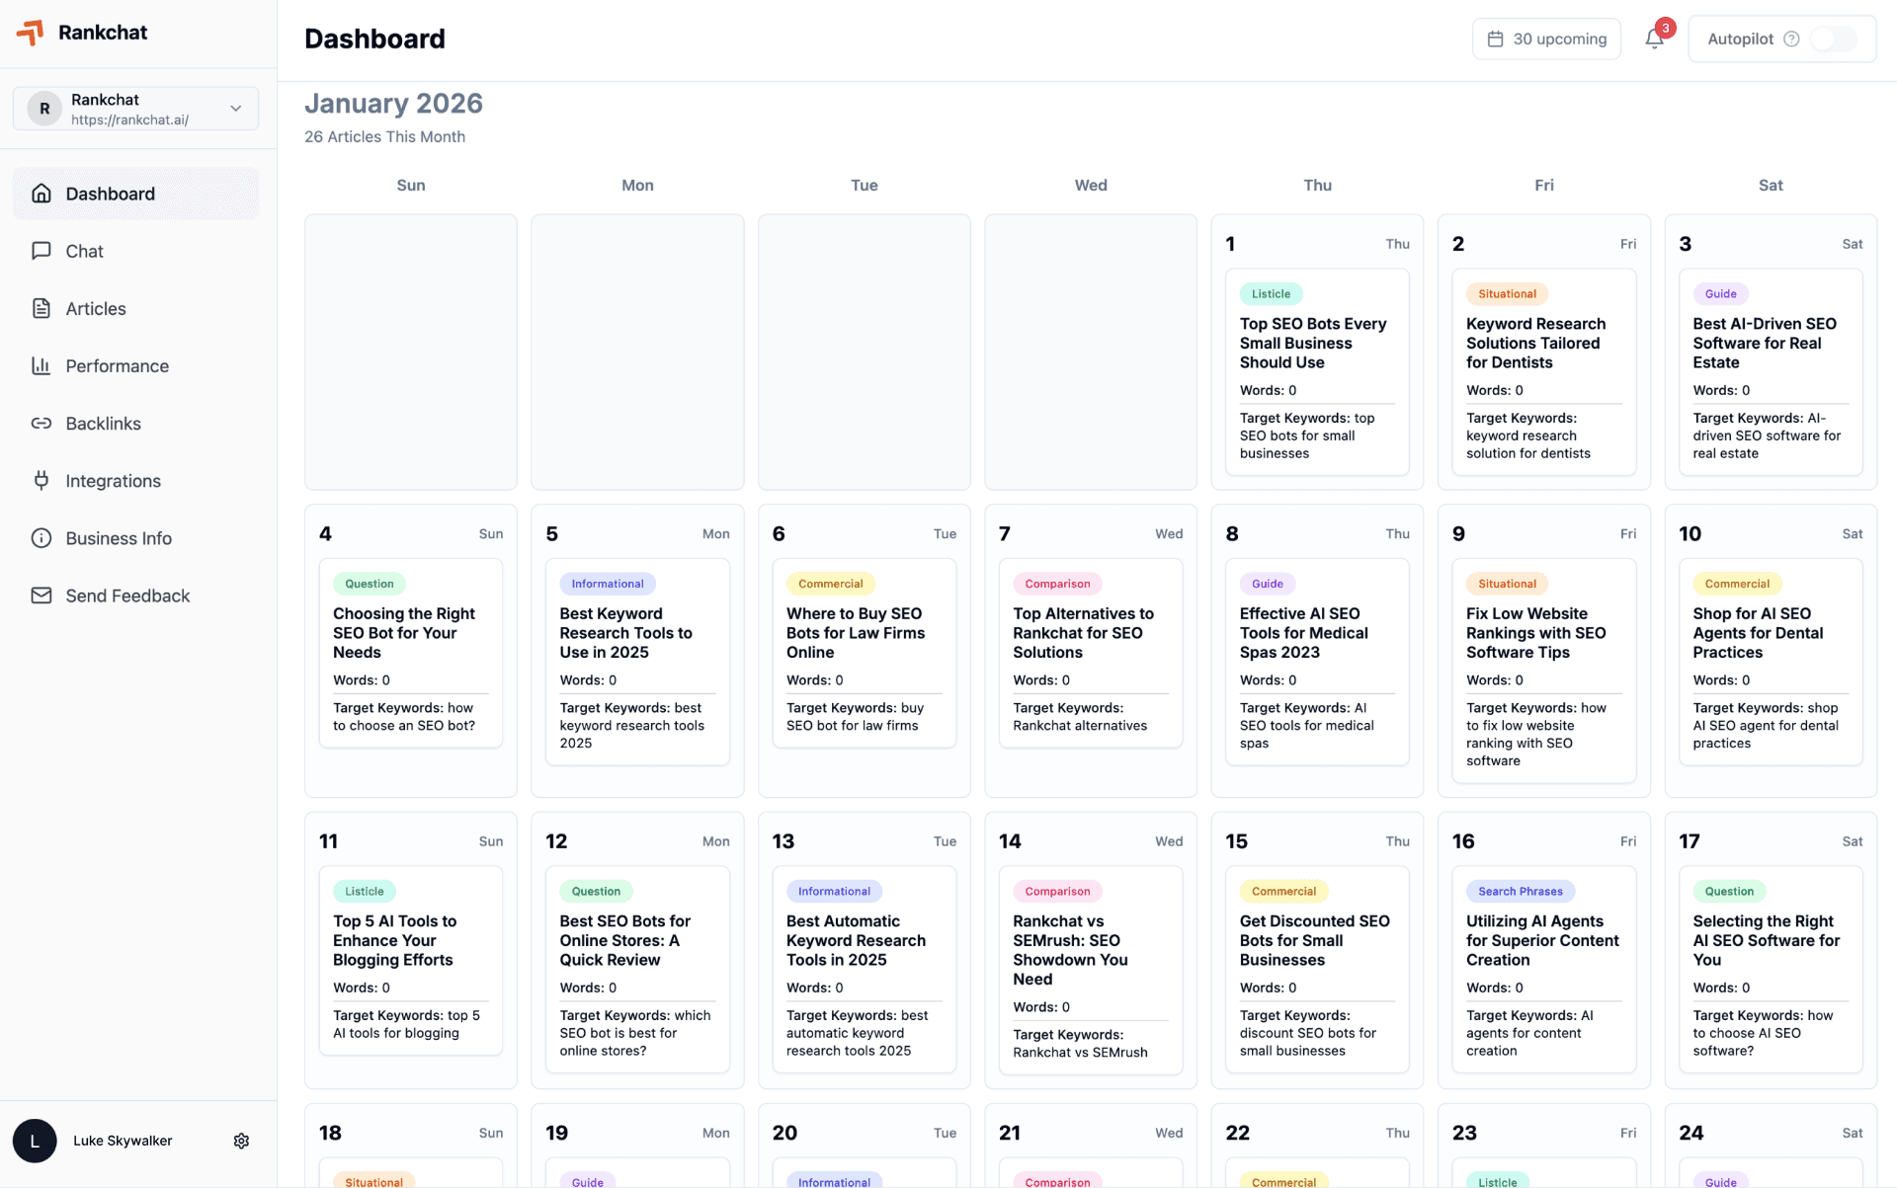Screen dimensions: 1897x1188
Task: Enable the Autopilot toggle switch
Action: pyautogui.click(x=1835, y=40)
